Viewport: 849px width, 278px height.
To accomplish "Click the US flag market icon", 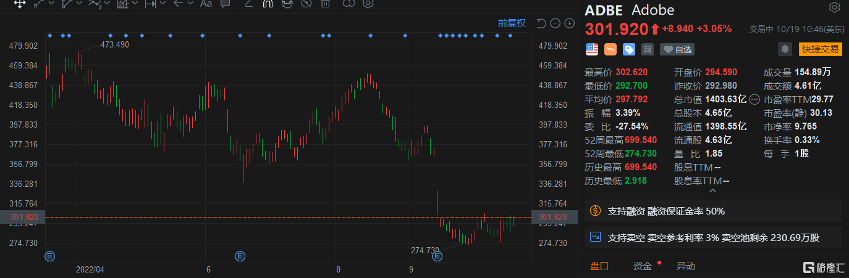I will pyautogui.click(x=592, y=49).
